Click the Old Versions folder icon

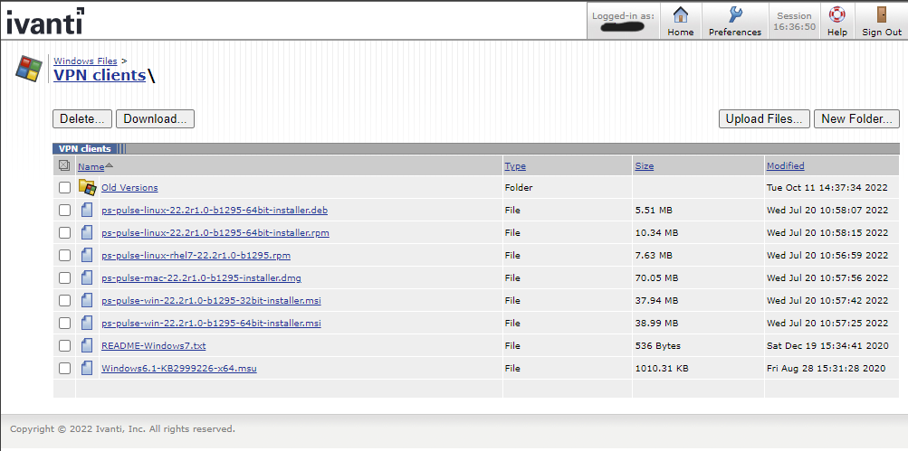point(88,187)
